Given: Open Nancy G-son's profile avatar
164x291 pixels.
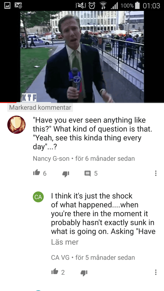Looking at the screenshot, I should tap(16, 125).
